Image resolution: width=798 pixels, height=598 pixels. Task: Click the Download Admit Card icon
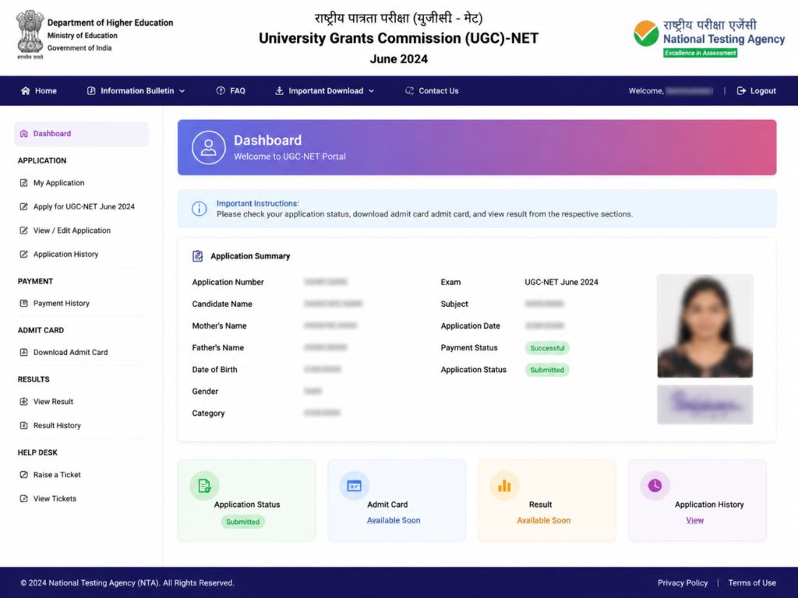24,352
